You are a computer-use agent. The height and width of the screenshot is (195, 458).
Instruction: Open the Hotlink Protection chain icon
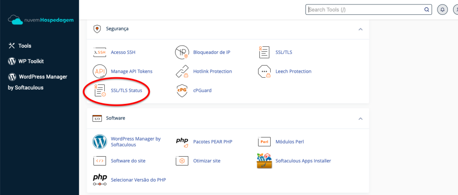point(182,71)
